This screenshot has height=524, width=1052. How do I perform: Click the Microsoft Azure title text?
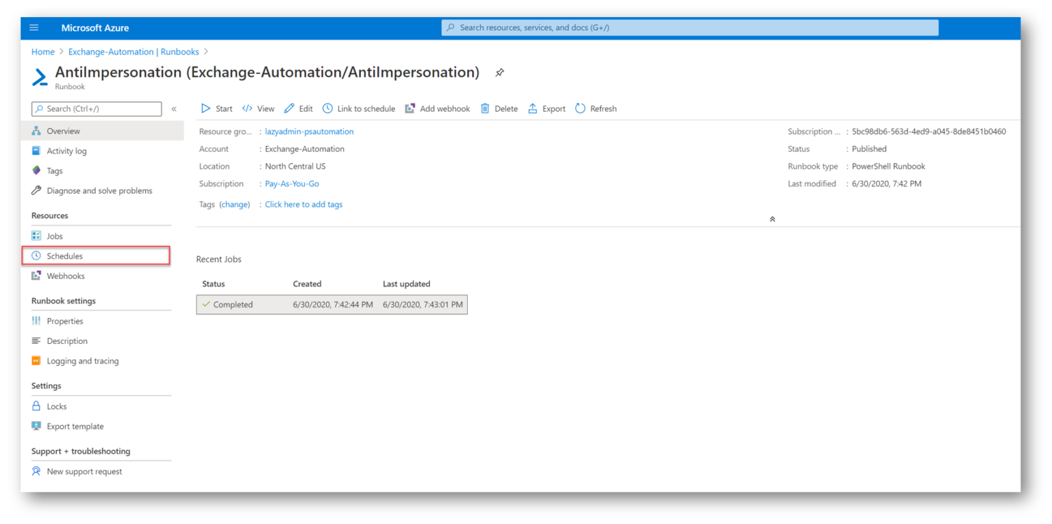point(95,28)
